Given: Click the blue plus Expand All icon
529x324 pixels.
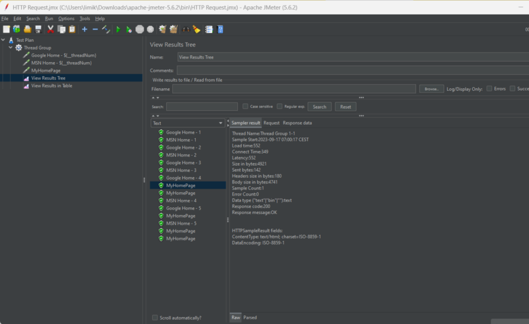Looking at the screenshot, I should click(x=85, y=29).
